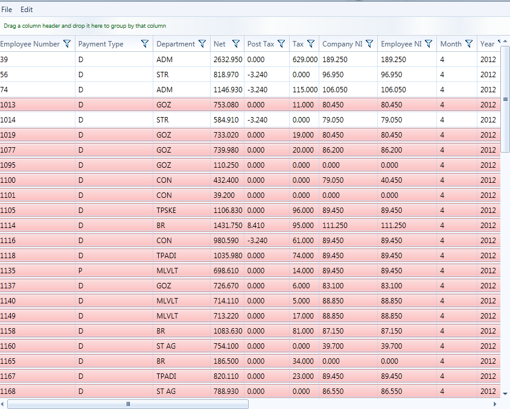Open the Edit menu
The width and height of the screenshot is (510, 409).
pos(27,10)
